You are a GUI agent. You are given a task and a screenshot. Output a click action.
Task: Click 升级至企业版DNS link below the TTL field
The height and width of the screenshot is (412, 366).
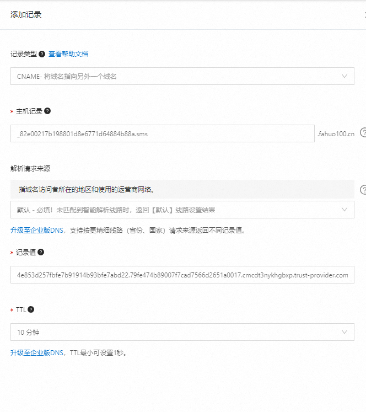pos(37,352)
